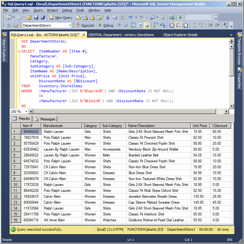Viewport: 244px width, 244px height.
Task: Click the Database Engine Query icon
Action: click(78, 17)
